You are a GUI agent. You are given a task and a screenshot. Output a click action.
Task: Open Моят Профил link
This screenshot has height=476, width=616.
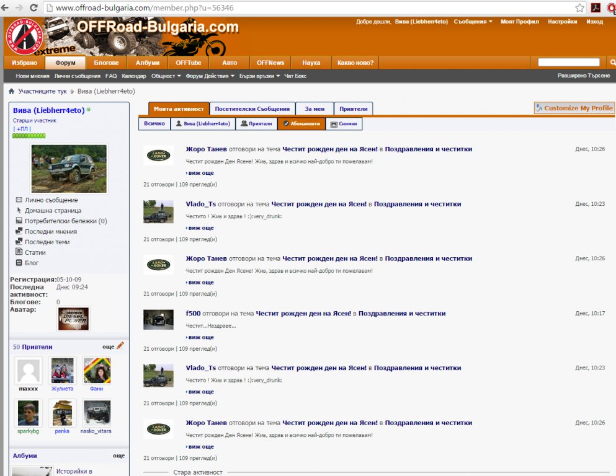click(x=519, y=22)
